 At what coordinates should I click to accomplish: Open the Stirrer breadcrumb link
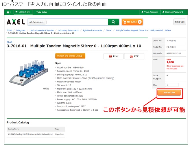tap(109, 30)
